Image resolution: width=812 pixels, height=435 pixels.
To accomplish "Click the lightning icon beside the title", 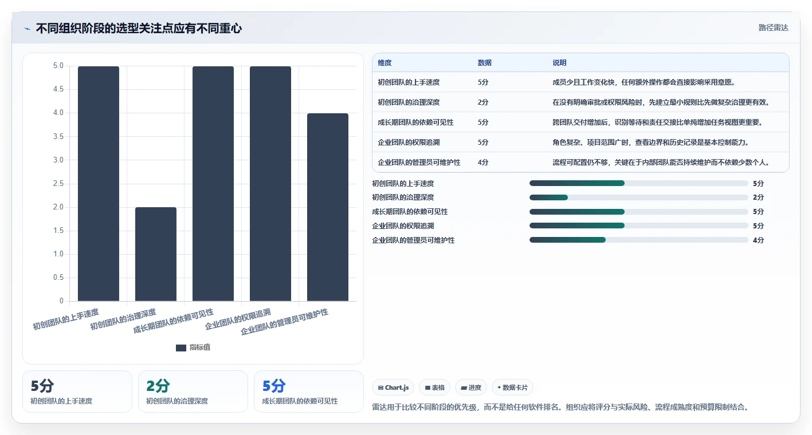I will click(x=28, y=29).
